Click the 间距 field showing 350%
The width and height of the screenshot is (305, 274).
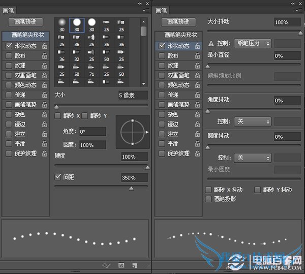pyautogui.click(x=134, y=177)
